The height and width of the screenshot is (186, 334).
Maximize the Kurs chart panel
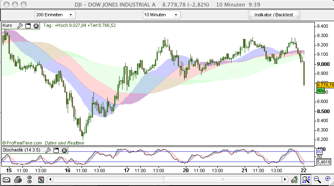(28, 26)
